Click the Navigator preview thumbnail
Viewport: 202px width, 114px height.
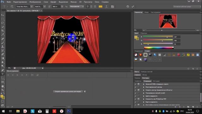168,21
